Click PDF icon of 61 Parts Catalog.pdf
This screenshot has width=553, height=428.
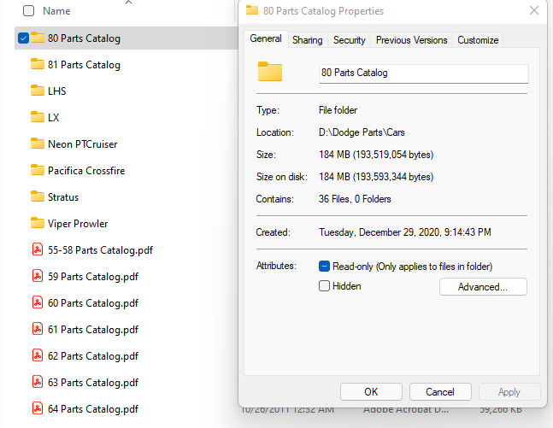pyautogui.click(x=38, y=329)
